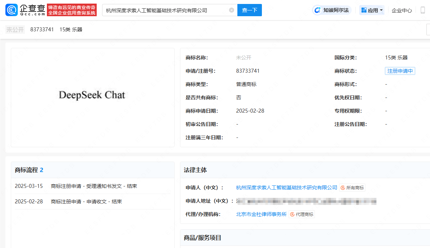Screen dimensions: 430x248
Task: Click the mobile phone icon in header
Action: 422,10
